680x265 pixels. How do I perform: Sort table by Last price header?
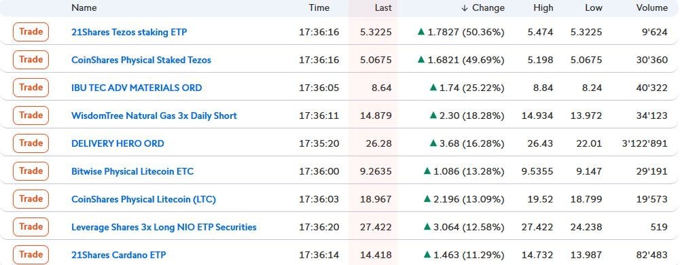383,7
